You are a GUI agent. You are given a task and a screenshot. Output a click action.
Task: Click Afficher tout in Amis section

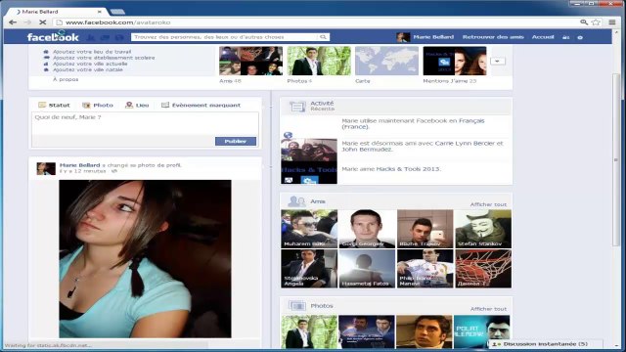point(488,204)
